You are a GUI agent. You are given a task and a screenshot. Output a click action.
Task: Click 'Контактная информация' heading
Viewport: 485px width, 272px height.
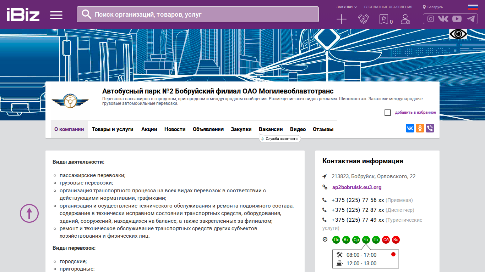[363, 161]
